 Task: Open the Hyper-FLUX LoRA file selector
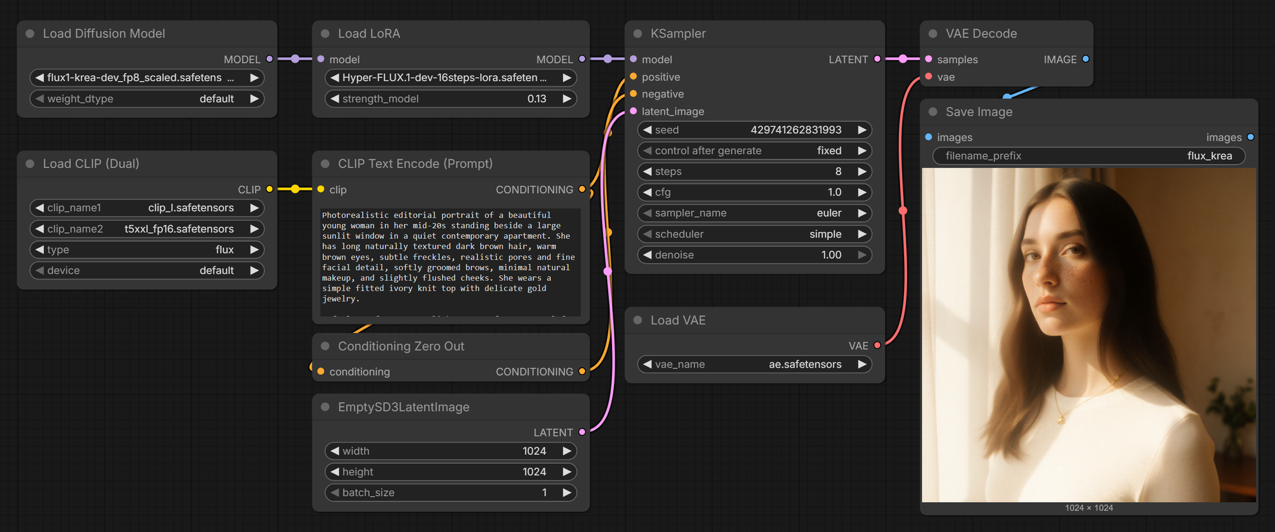[451, 78]
